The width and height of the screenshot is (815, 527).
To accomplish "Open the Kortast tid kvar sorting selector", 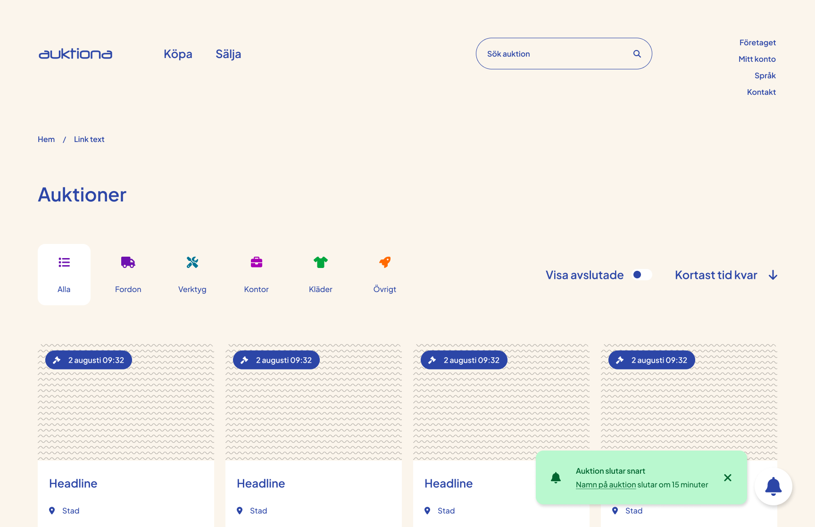I will tap(715, 275).
